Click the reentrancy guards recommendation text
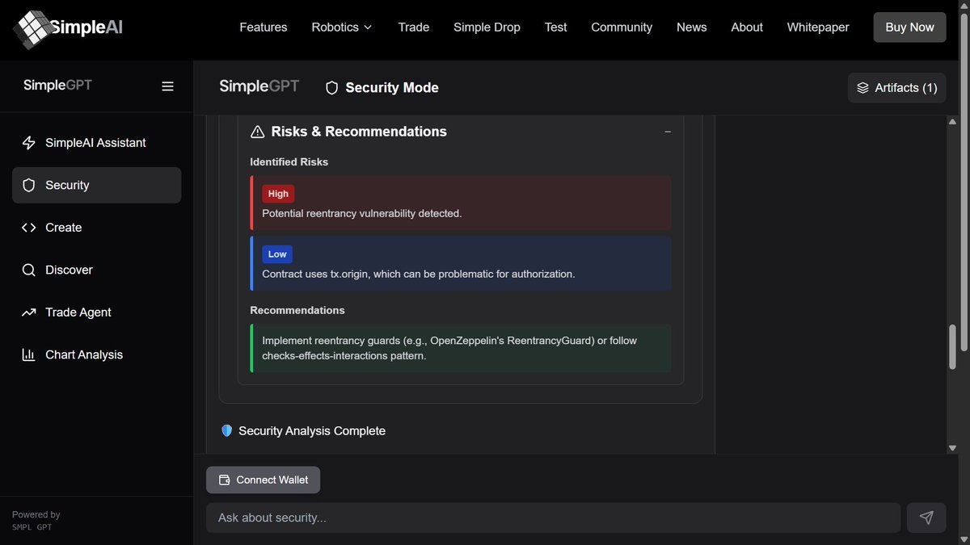This screenshot has height=545, width=970. [x=449, y=348]
